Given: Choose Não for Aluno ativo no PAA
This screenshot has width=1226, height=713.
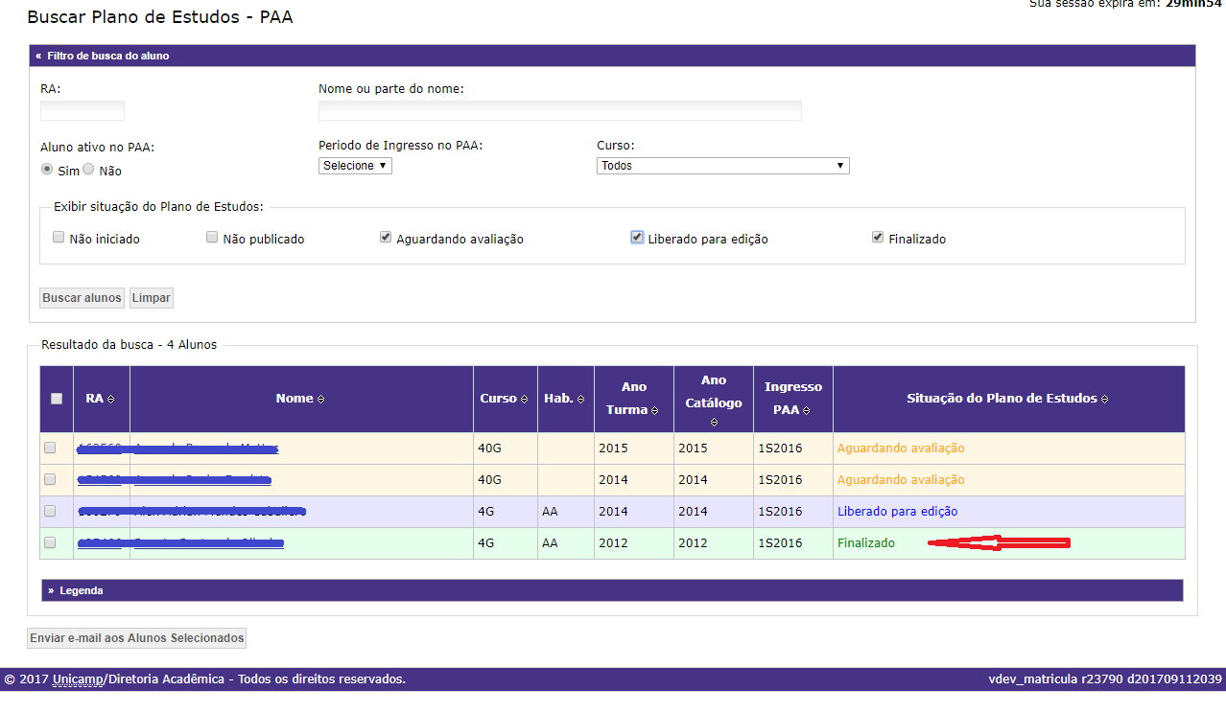Looking at the screenshot, I should pos(88,170).
